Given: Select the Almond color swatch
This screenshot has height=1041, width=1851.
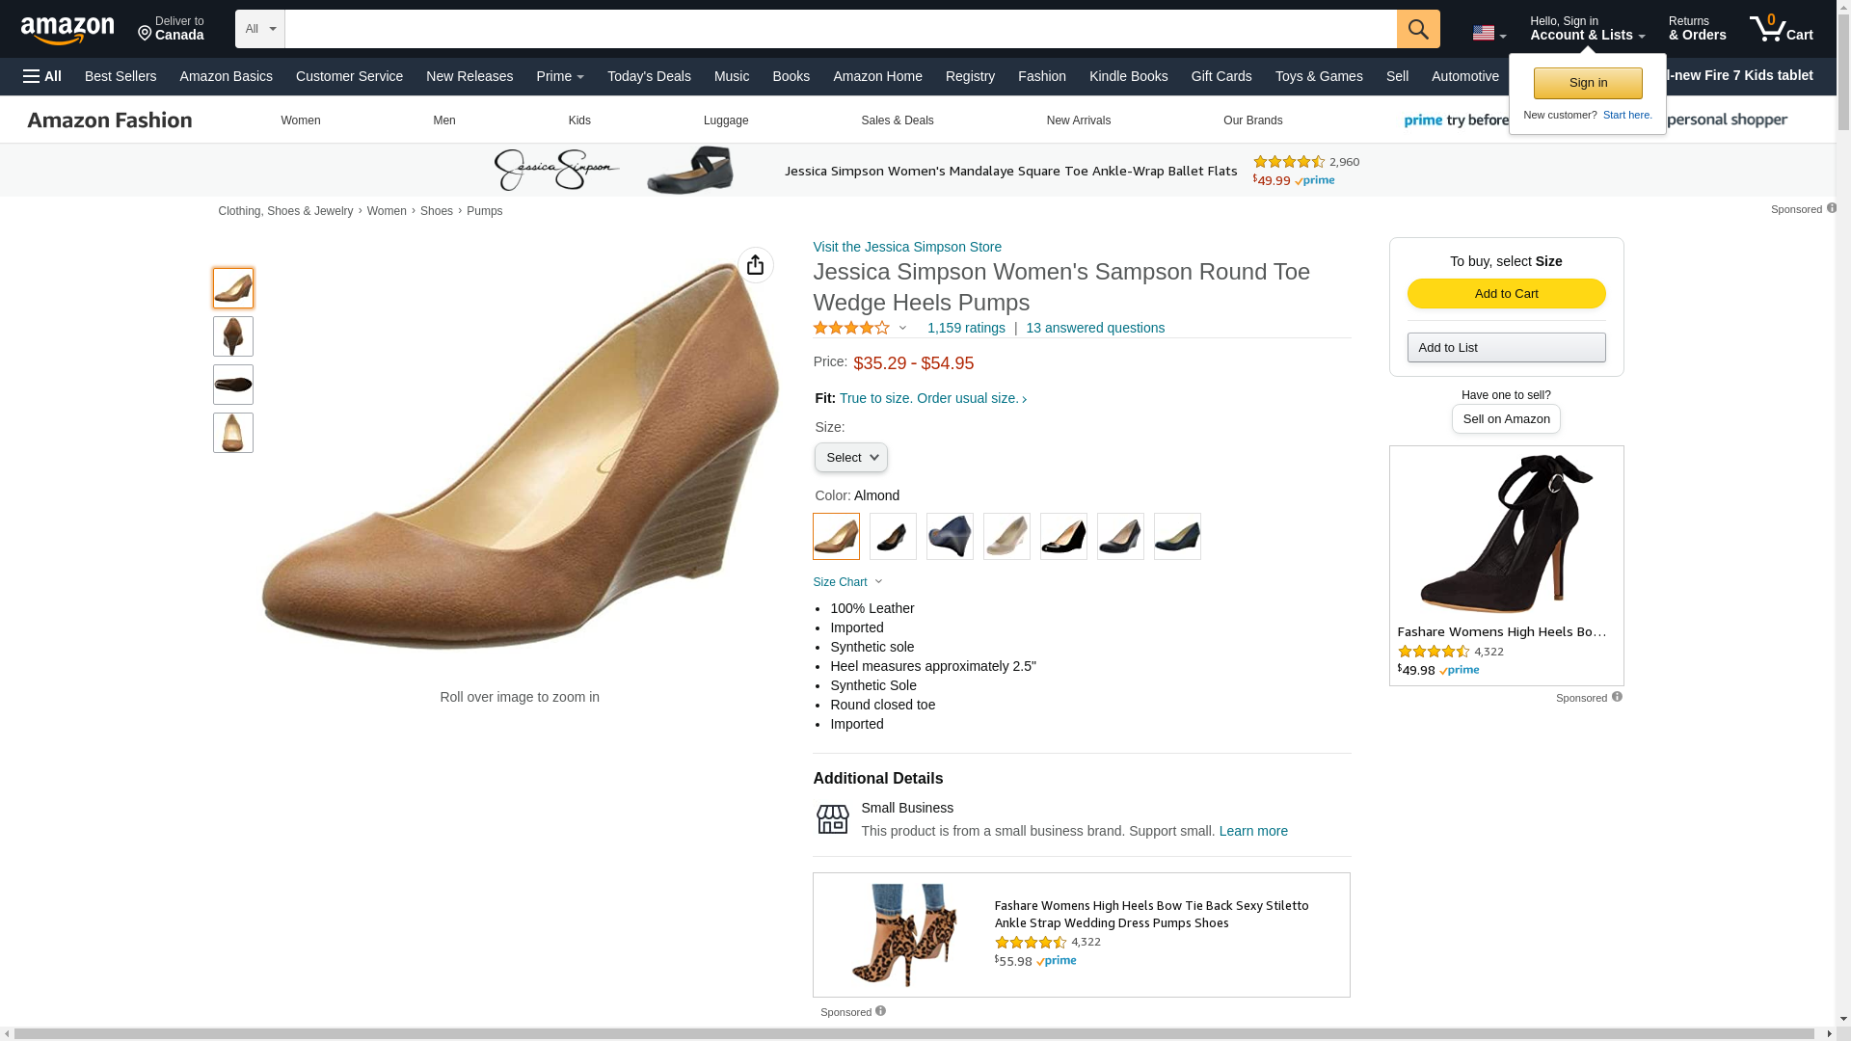Looking at the screenshot, I should tap(836, 536).
